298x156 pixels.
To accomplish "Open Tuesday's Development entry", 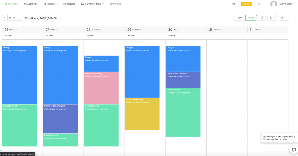I will [61, 140].
